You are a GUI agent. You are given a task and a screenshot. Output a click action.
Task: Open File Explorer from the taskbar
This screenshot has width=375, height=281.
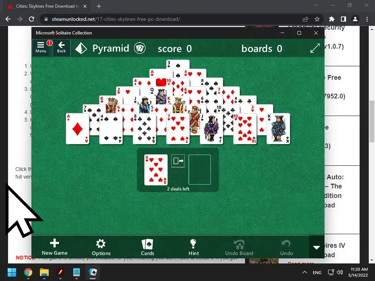[44, 272]
